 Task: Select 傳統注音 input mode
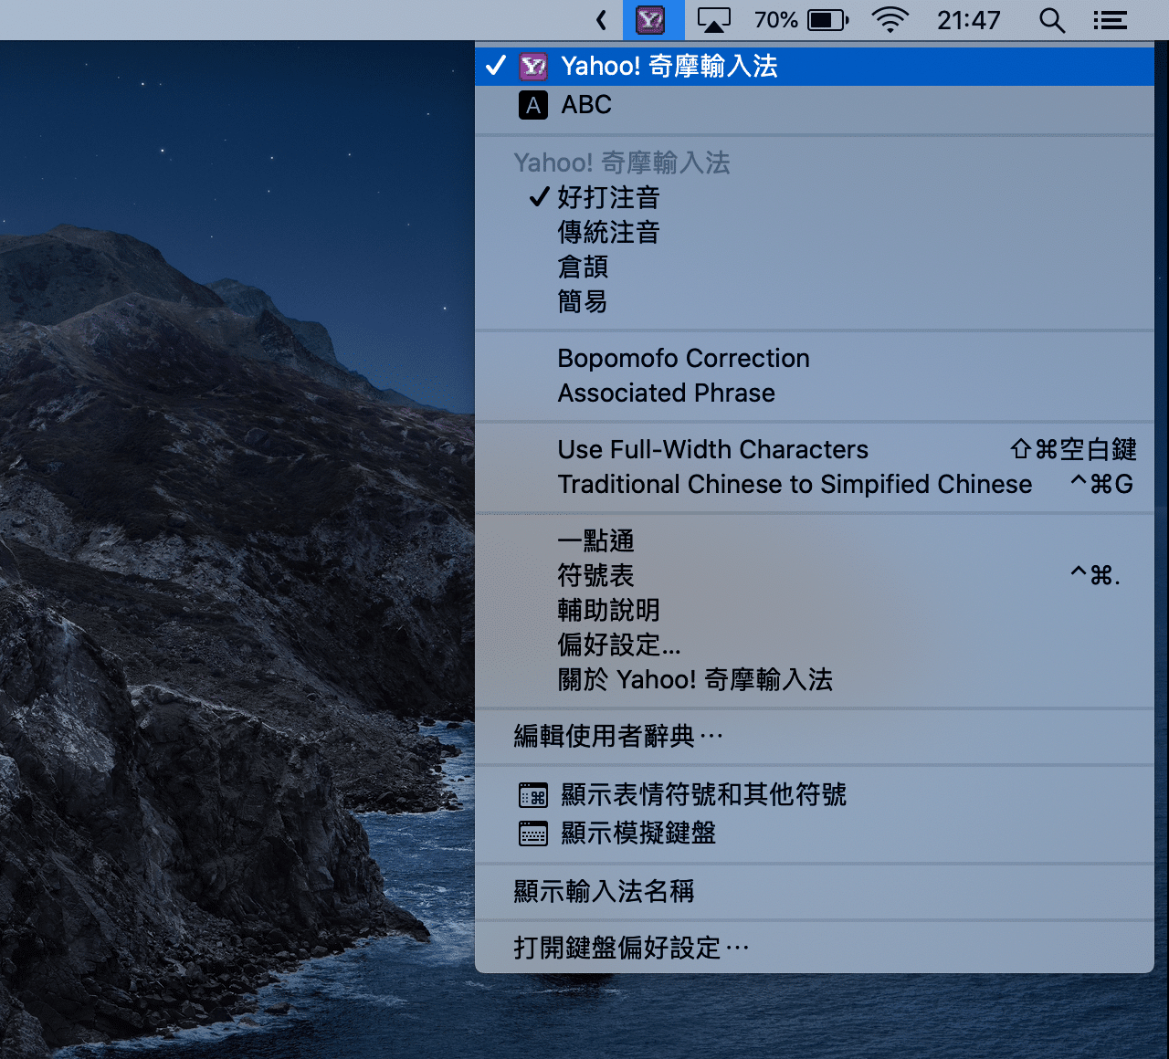click(815, 232)
